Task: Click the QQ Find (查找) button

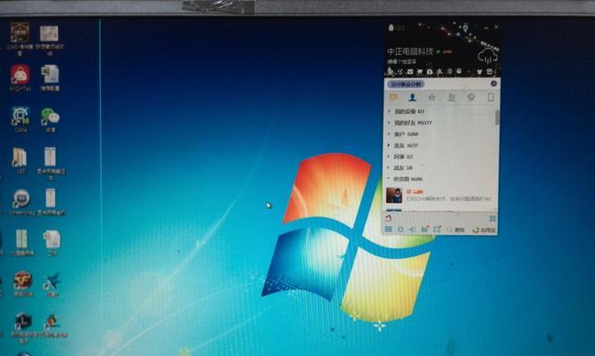Action: tap(456, 230)
